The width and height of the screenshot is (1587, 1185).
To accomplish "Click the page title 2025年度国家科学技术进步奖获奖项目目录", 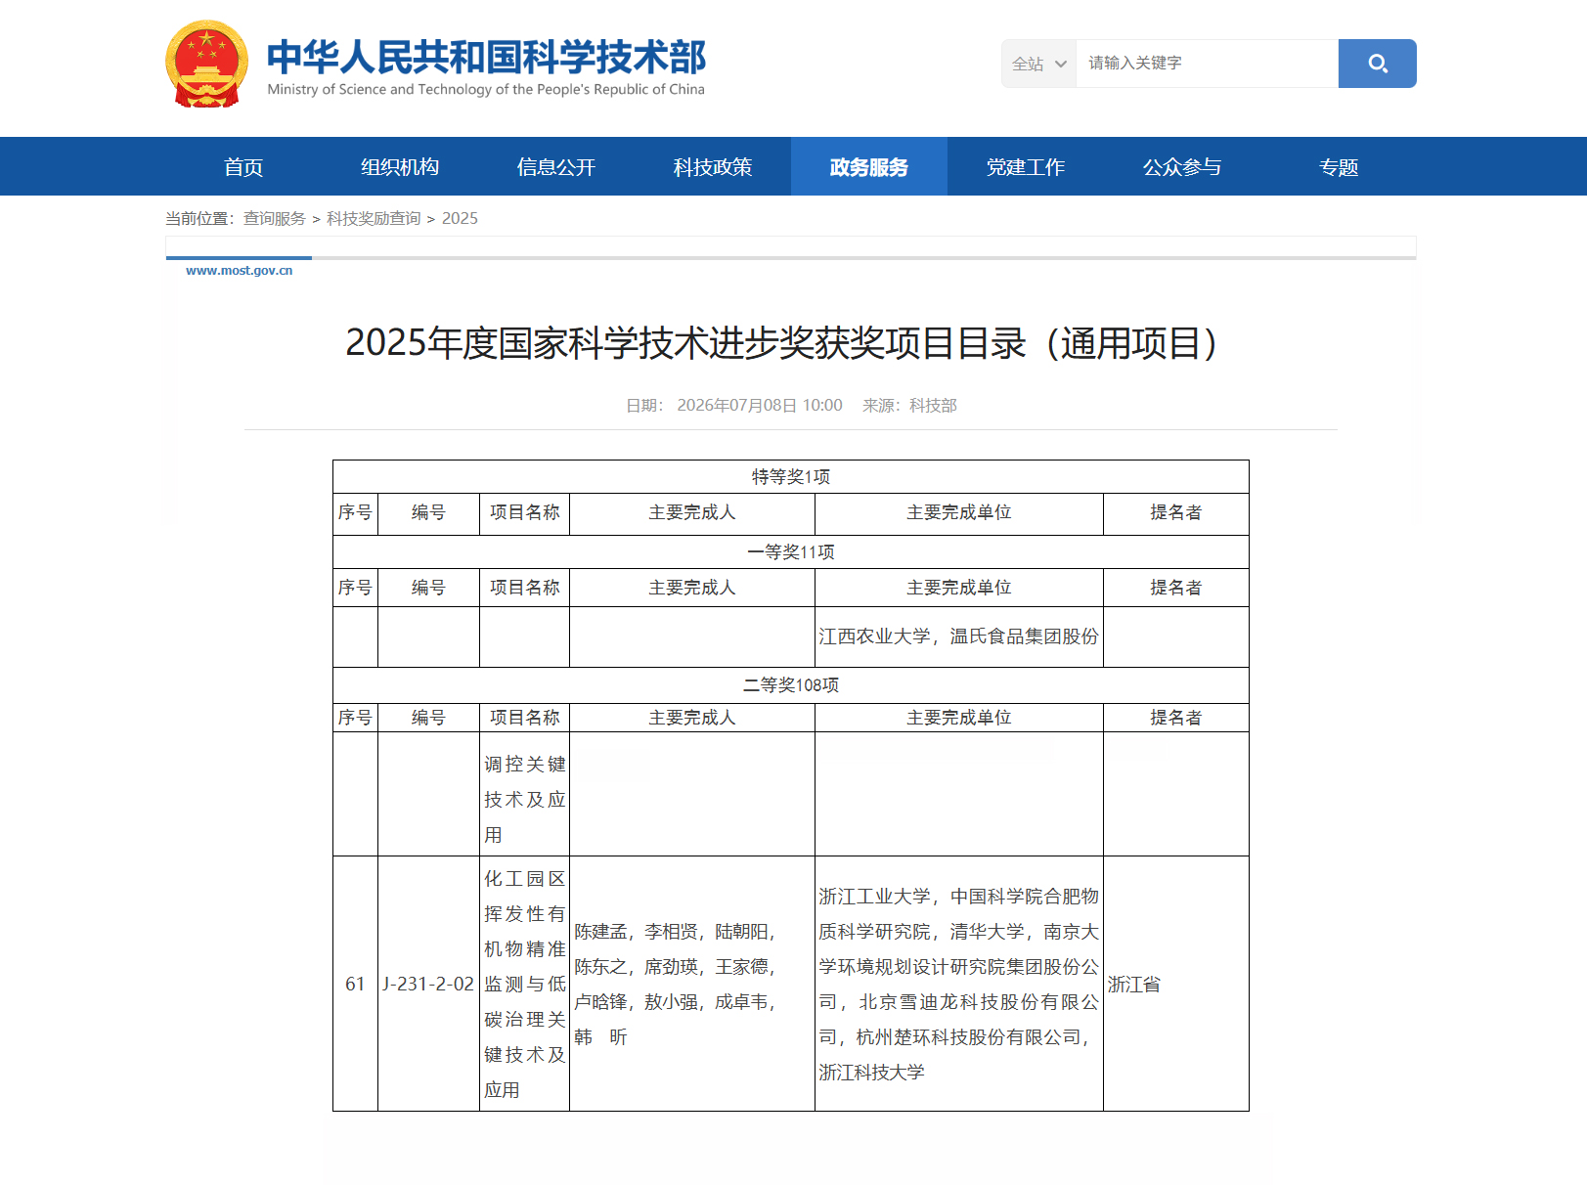I will tap(781, 343).
